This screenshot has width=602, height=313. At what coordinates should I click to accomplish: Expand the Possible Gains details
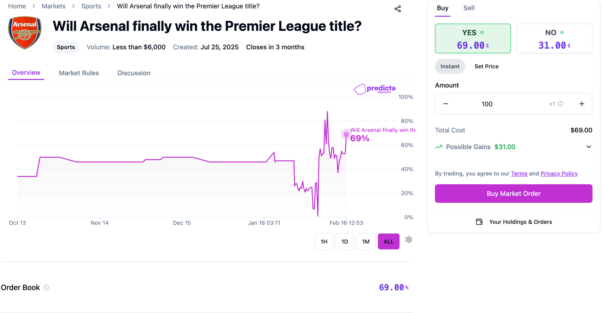pyautogui.click(x=589, y=147)
